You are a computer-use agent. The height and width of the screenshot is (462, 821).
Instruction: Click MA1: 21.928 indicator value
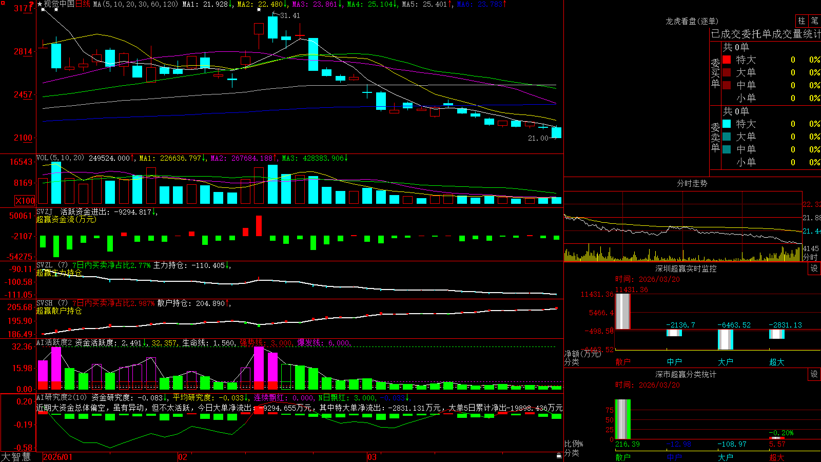(208, 4)
